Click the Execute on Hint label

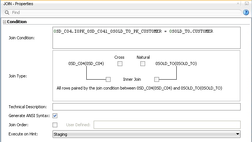(23, 134)
